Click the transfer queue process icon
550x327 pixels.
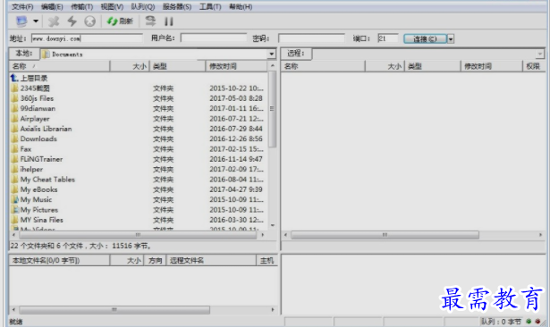click(150, 21)
